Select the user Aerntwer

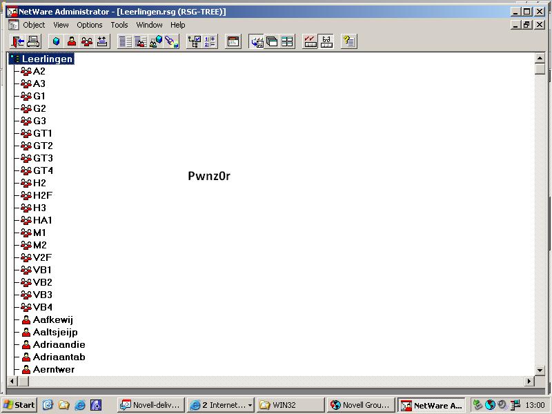point(54,369)
